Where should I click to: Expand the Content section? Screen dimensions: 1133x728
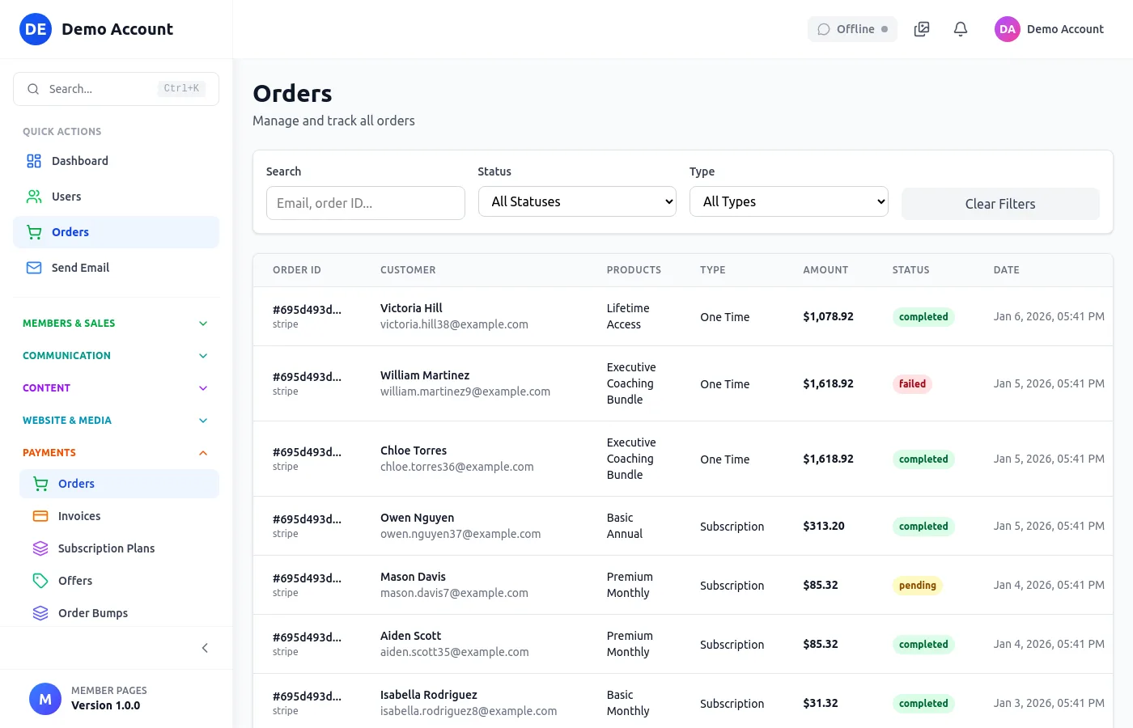tap(116, 388)
